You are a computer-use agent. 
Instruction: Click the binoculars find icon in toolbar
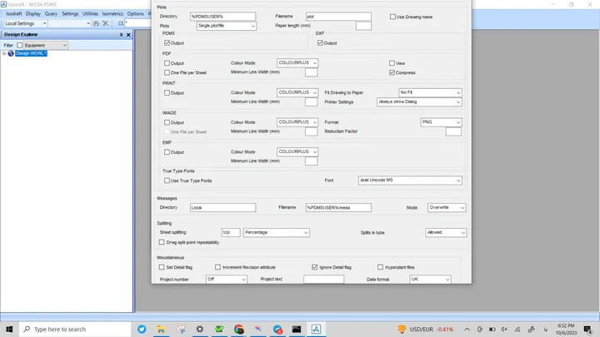pos(96,23)
